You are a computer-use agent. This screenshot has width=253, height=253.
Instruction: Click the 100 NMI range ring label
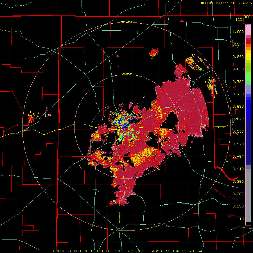pos(126,22)
